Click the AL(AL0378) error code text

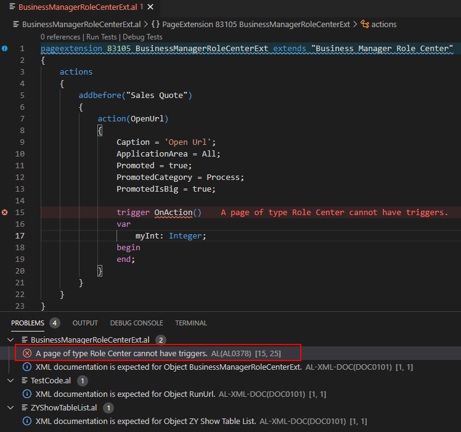point(231,354)
